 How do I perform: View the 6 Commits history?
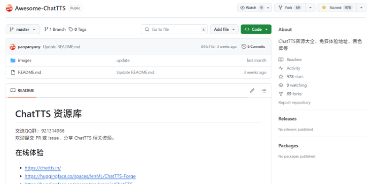pyautogui.click(x=253, y=47)
